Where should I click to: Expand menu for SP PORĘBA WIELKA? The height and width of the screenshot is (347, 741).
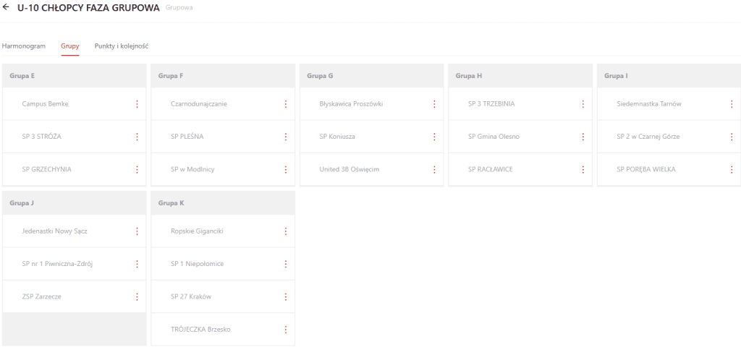click(x=732, y=170)
